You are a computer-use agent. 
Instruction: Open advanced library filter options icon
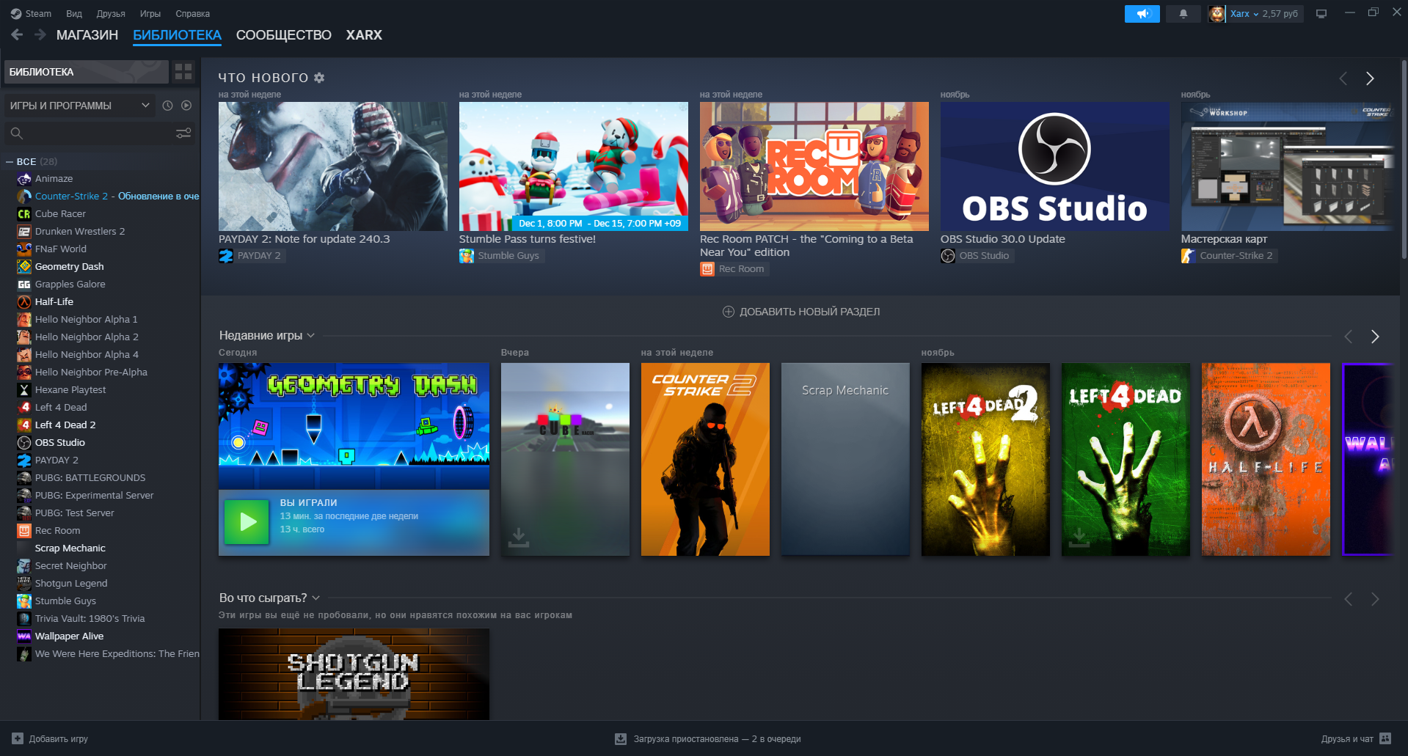(183, 133)
